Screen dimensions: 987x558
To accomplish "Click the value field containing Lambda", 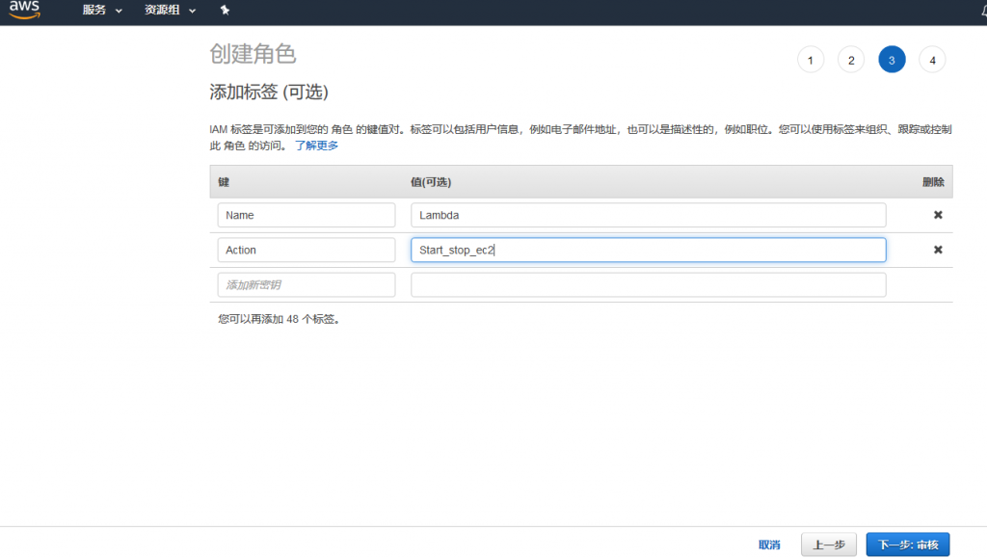I will [648, 215].
